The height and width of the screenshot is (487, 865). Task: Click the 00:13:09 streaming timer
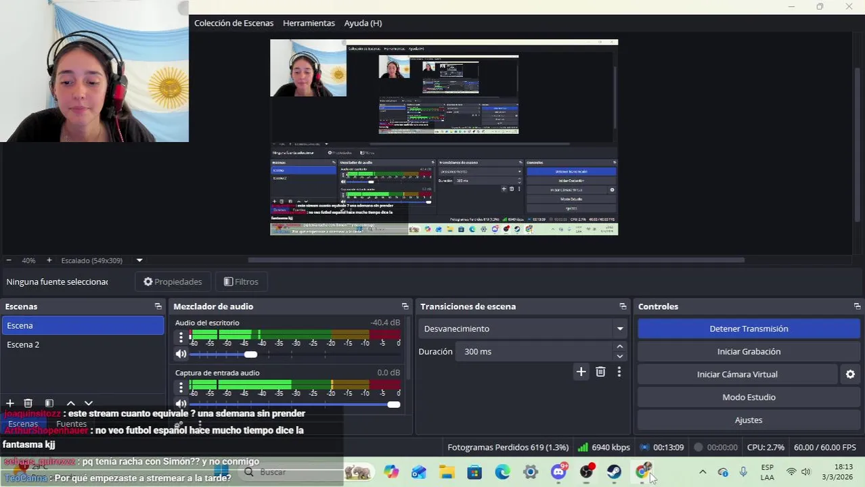[662, 447]
